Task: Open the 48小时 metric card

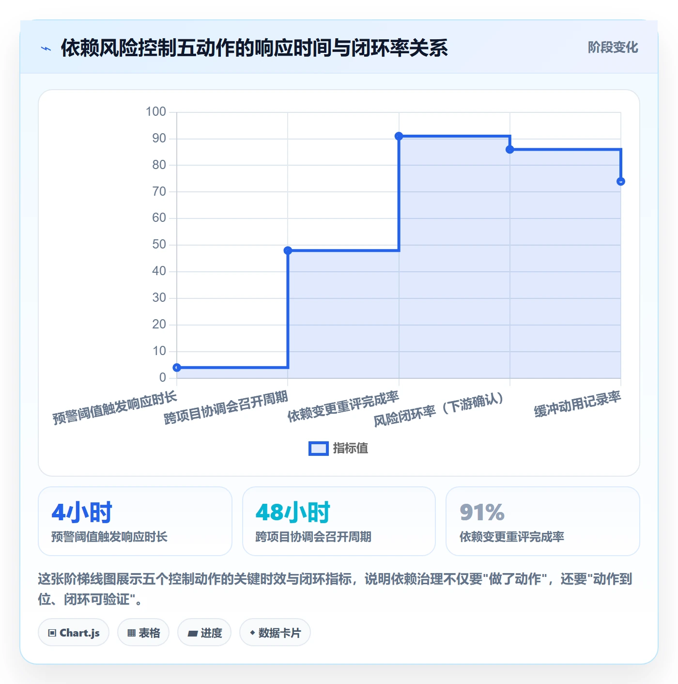Action: [339, 521]
